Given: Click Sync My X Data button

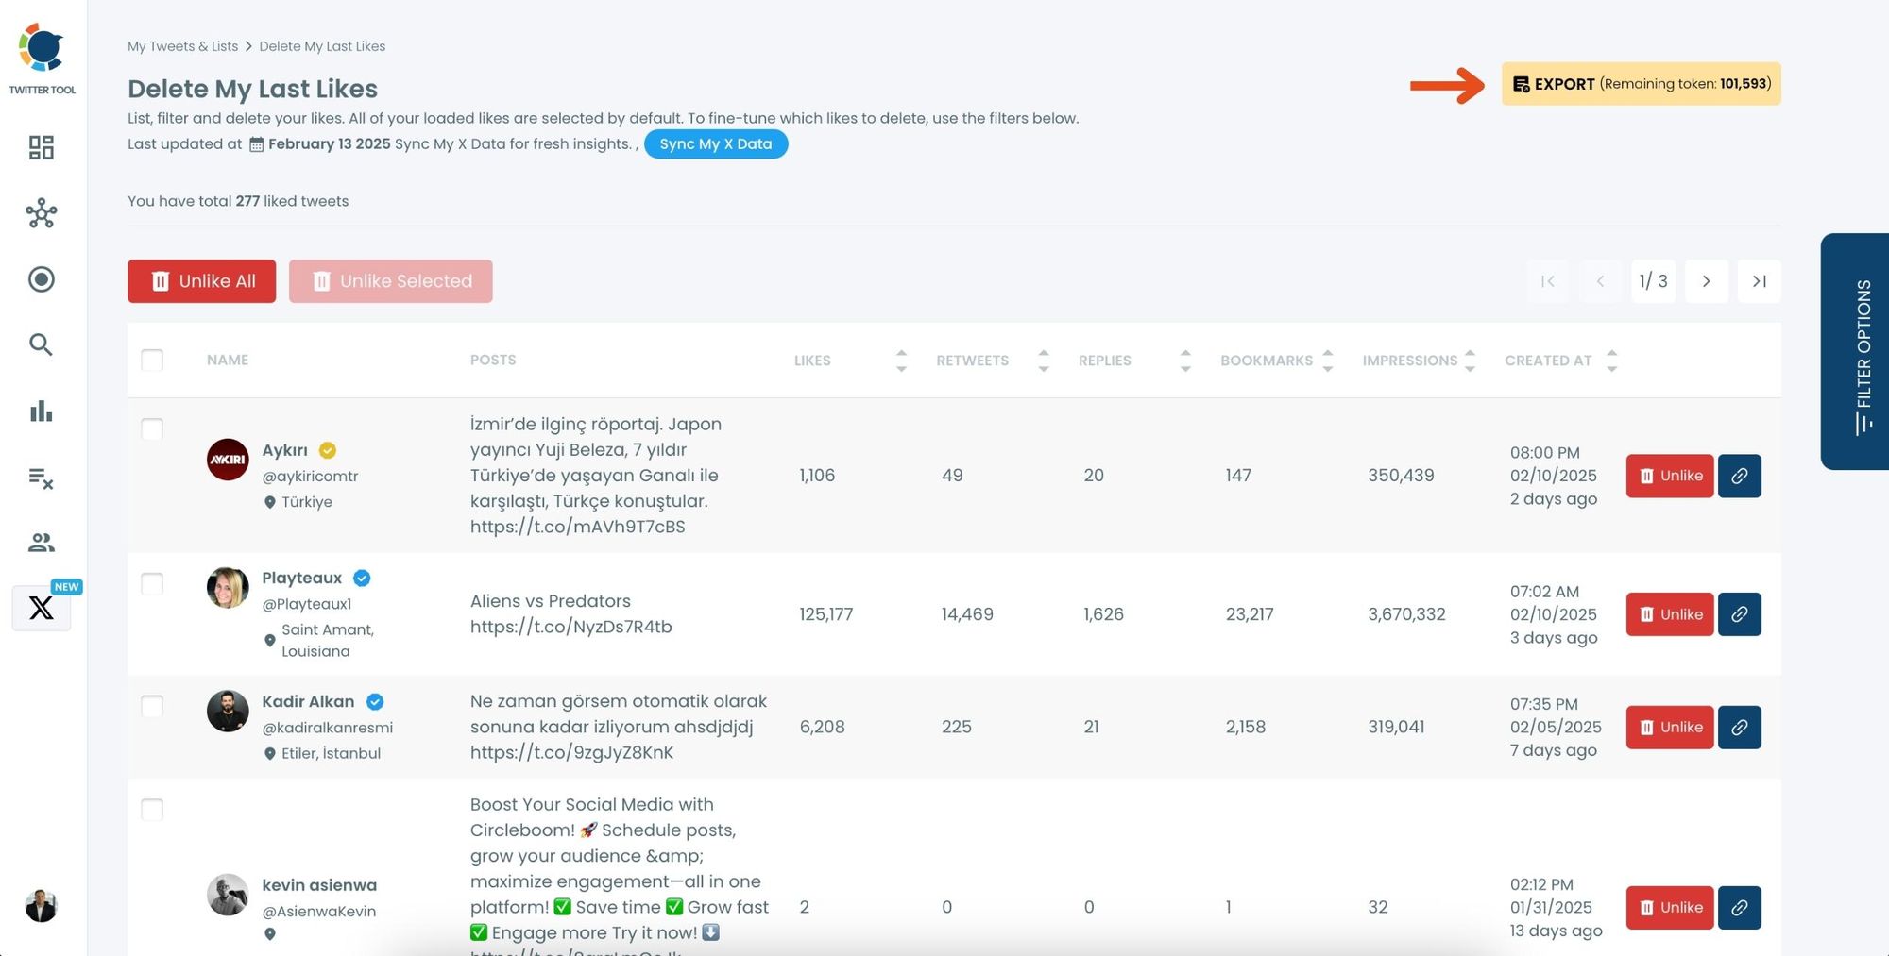Looking at the screenshot, I should 716,144.
